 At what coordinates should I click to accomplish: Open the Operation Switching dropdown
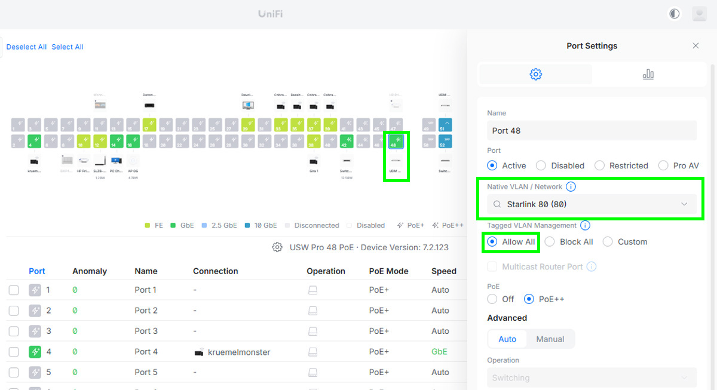pos(592,377)
